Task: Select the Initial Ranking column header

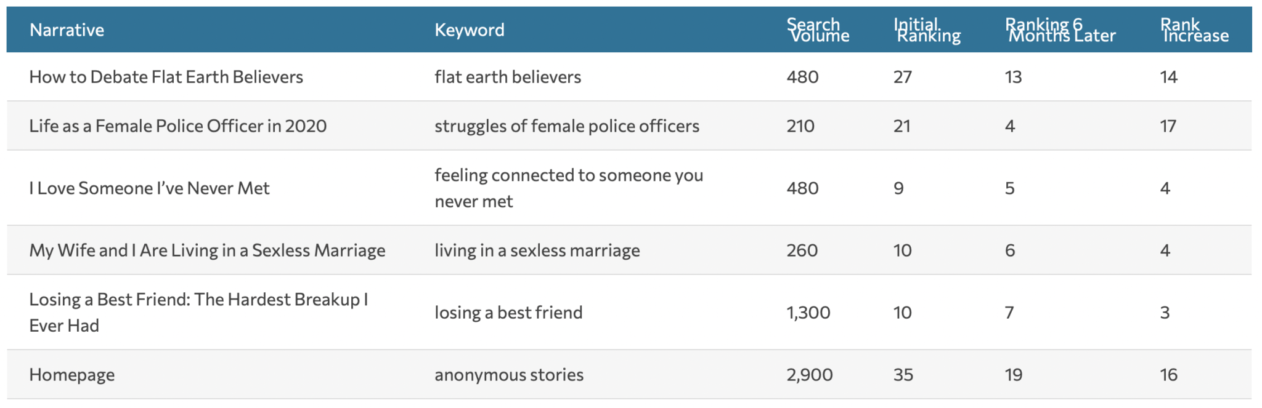Action: click(x=927, y=30)
